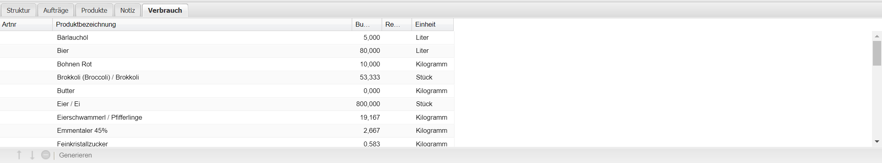
Task: Click the scrollbar up arrow
Action: (x=877, y=36)
